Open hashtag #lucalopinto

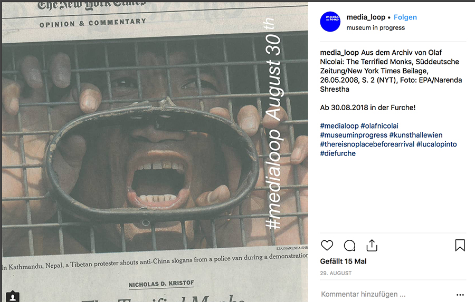click(x=436, y=144)
